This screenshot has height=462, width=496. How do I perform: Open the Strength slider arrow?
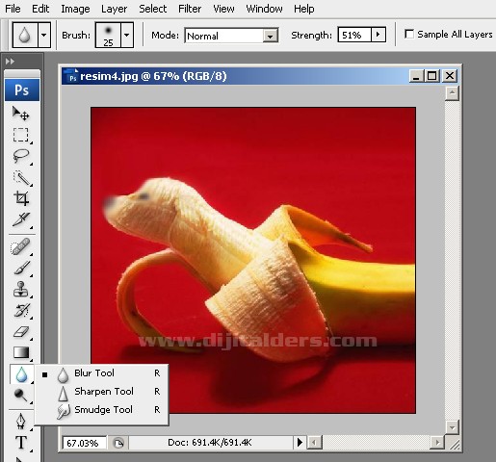click(x=378, y=35)
